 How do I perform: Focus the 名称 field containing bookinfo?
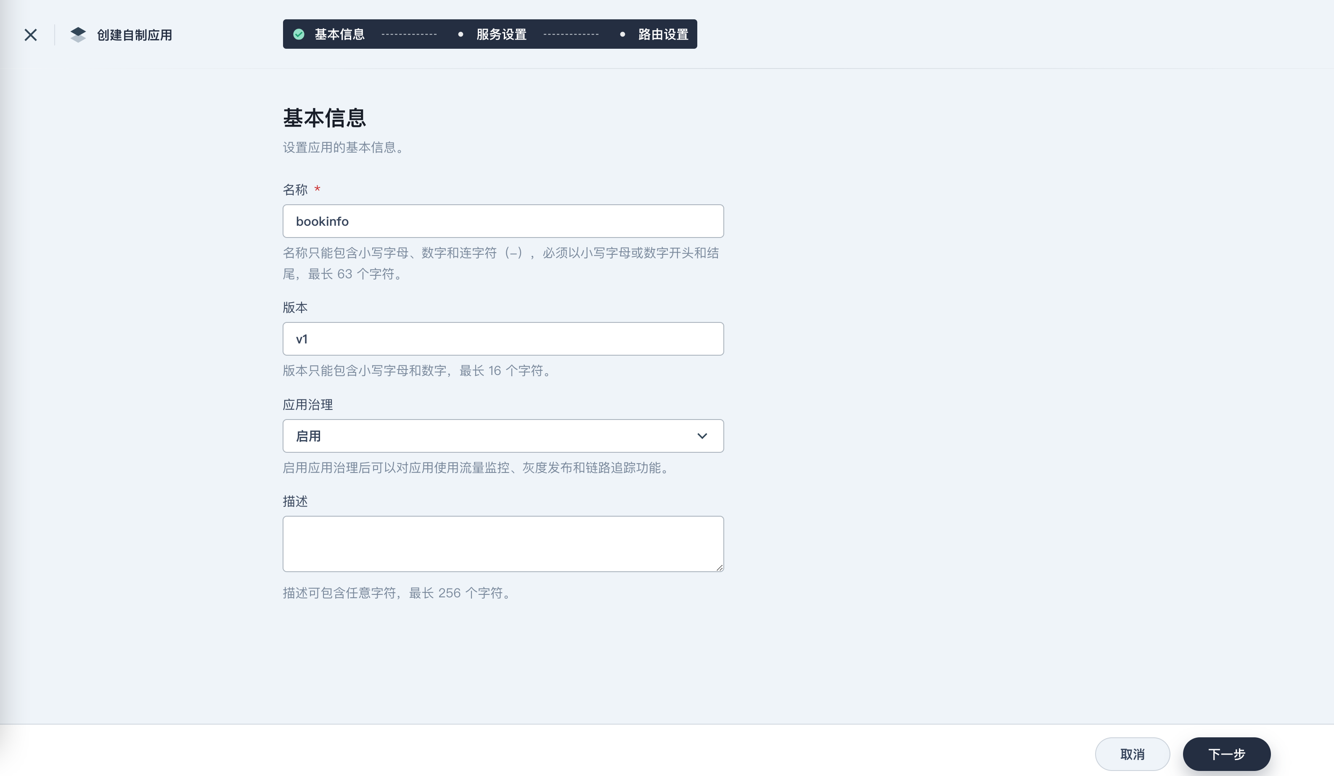click(x=503, y=221)
